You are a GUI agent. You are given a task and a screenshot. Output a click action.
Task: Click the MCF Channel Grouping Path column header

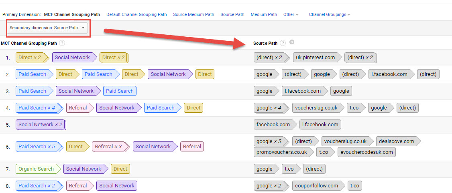(x=29, y=43)
